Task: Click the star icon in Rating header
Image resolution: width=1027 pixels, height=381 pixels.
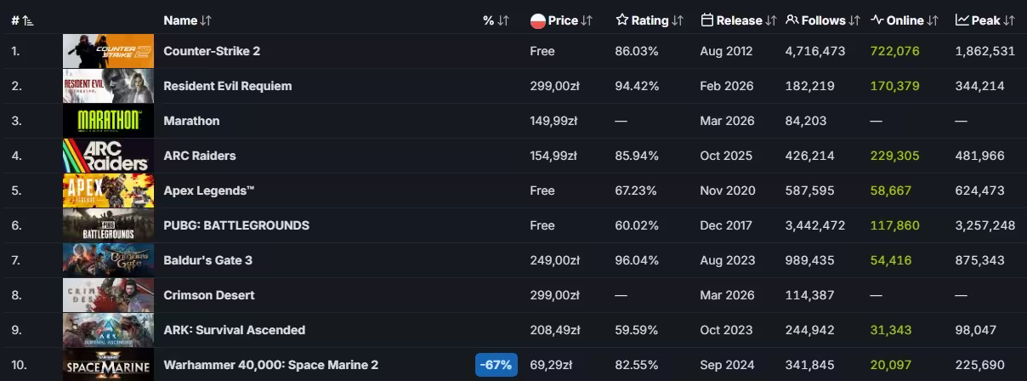Action: (622, 20)
